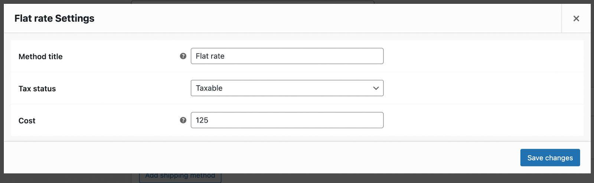Click the Method title label

(x=40, y=57)
